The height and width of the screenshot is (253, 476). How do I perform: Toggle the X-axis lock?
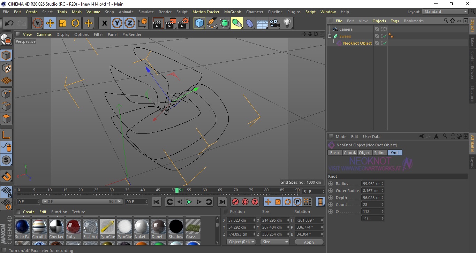[104, 23]
